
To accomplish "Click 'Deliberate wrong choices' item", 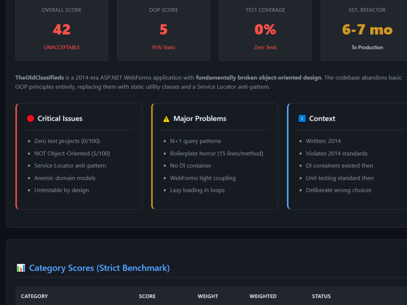I will tap(339, 190).
